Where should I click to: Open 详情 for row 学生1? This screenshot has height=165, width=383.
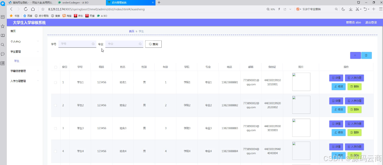[336, 78]
